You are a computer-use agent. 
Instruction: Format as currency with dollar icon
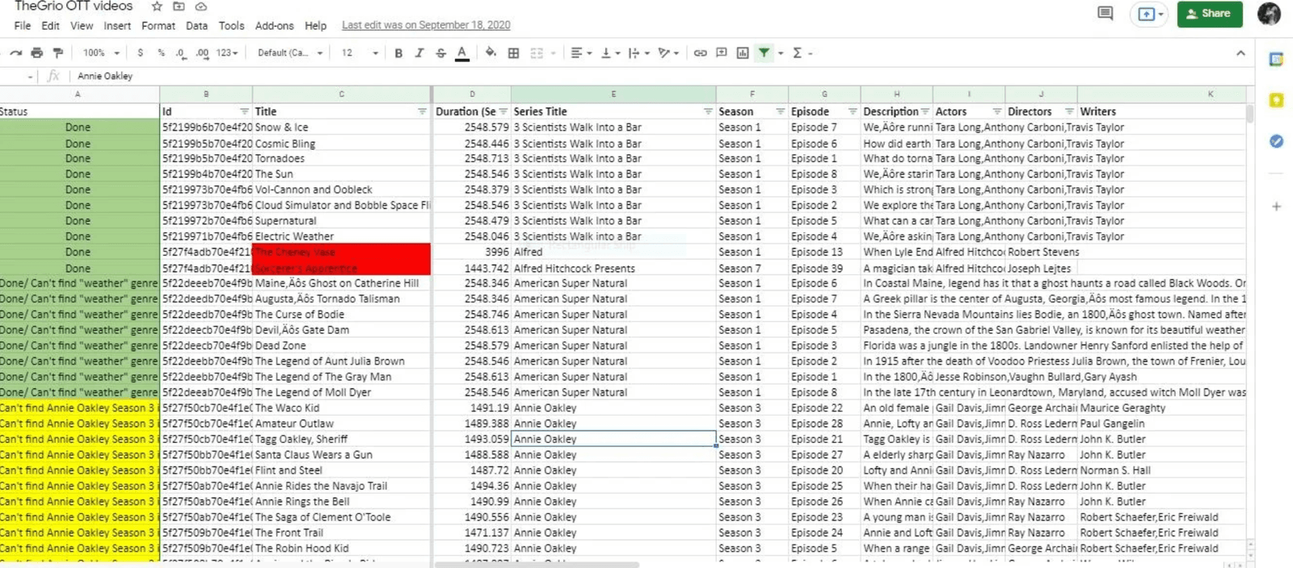coord(140,53)
